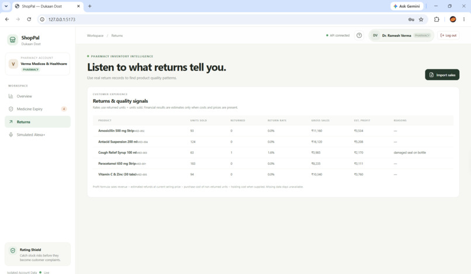Open the browser Extensions puzzle icon
Screen dimensions: 471x274
click(437, 19)
